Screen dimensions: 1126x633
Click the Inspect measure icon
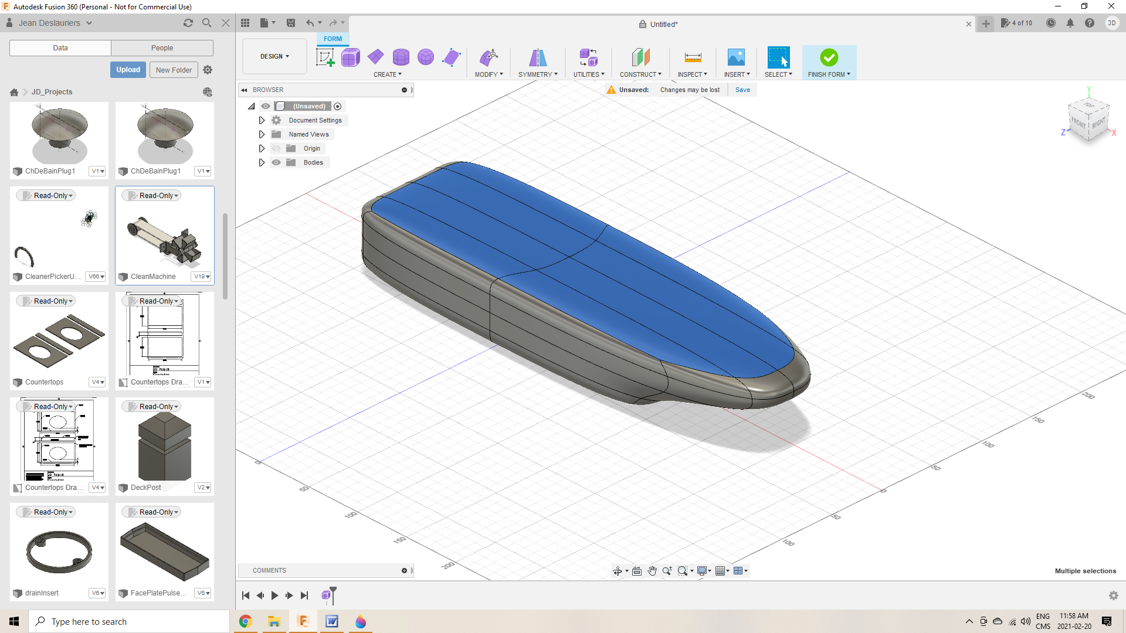click(693, 57)
